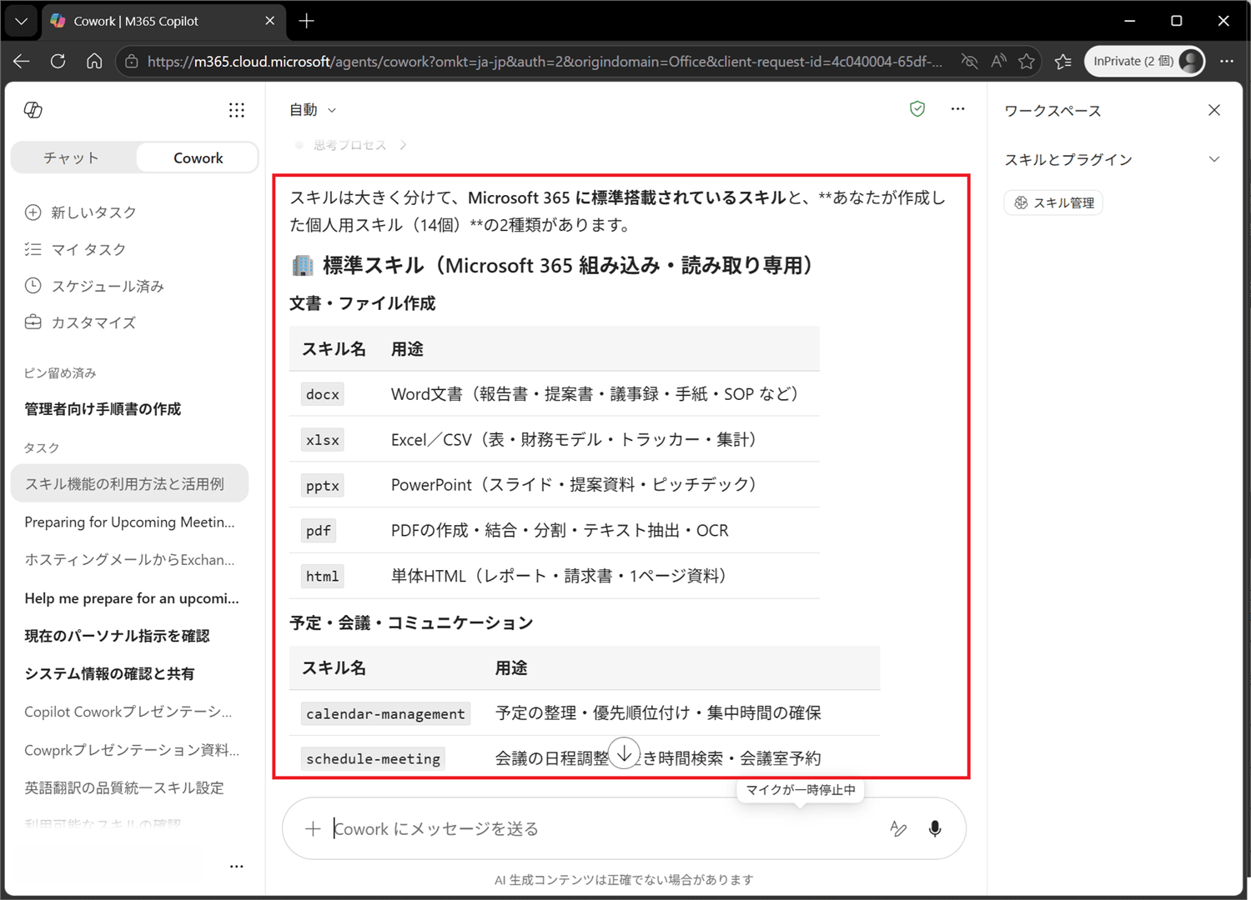Viewport: 1251px width, 900px height.
Task: Open the apps grid launcher icon
Action: (237, 110)
